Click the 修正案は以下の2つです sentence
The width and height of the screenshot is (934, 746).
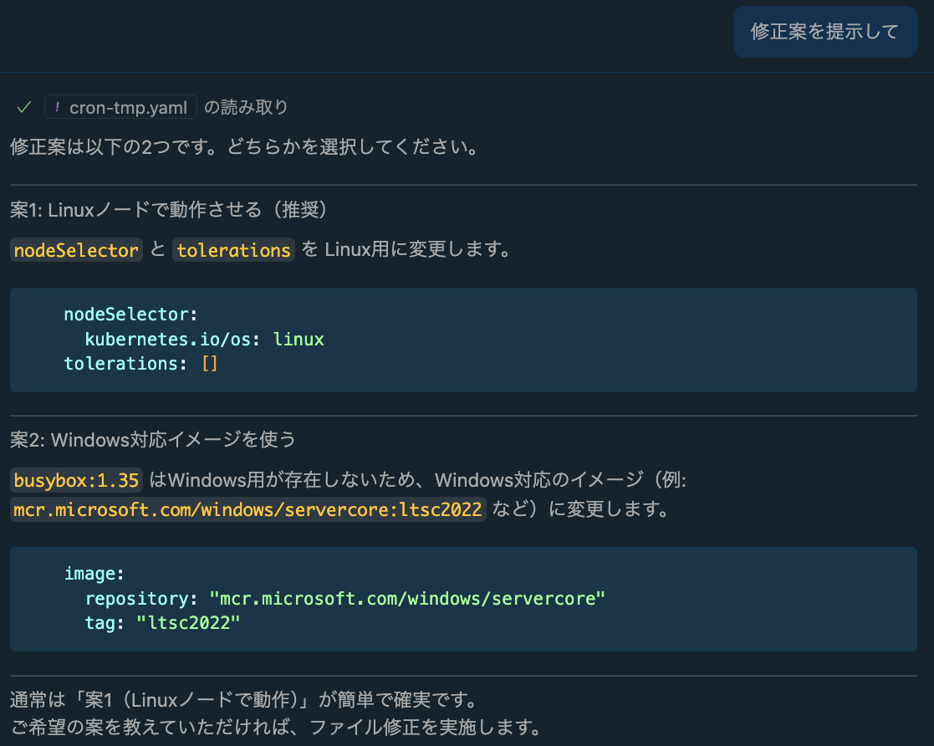click(x=243, y=149)
